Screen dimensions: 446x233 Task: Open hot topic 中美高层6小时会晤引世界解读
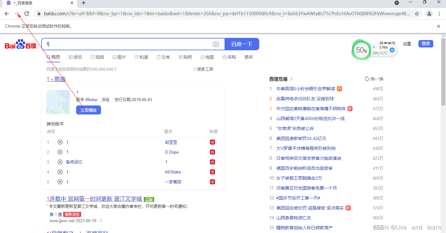pos(306,89)
